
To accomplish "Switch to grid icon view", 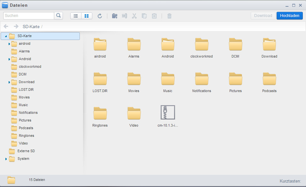I will pyautogui.click(x=87, y=16).
